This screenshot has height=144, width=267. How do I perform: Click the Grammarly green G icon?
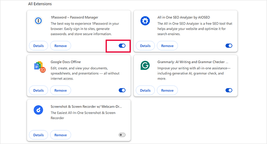(x=145, y=66)
